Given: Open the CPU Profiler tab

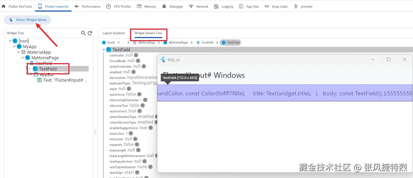Looking at the screenshot, I should [x=119, y=6].
